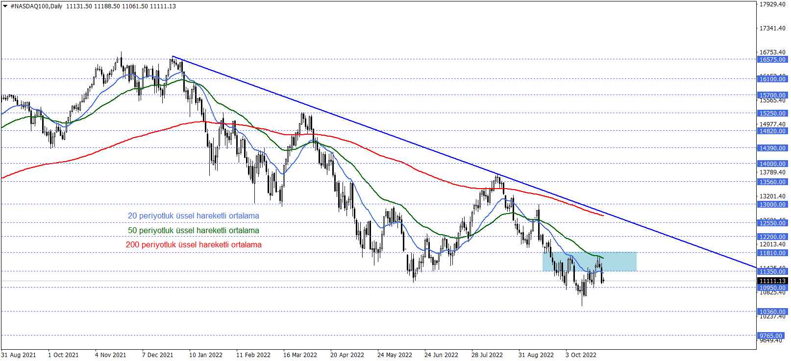Click the 17341.40 price scale value
Screen dimensions: 791x361
(x=772, y=28)
